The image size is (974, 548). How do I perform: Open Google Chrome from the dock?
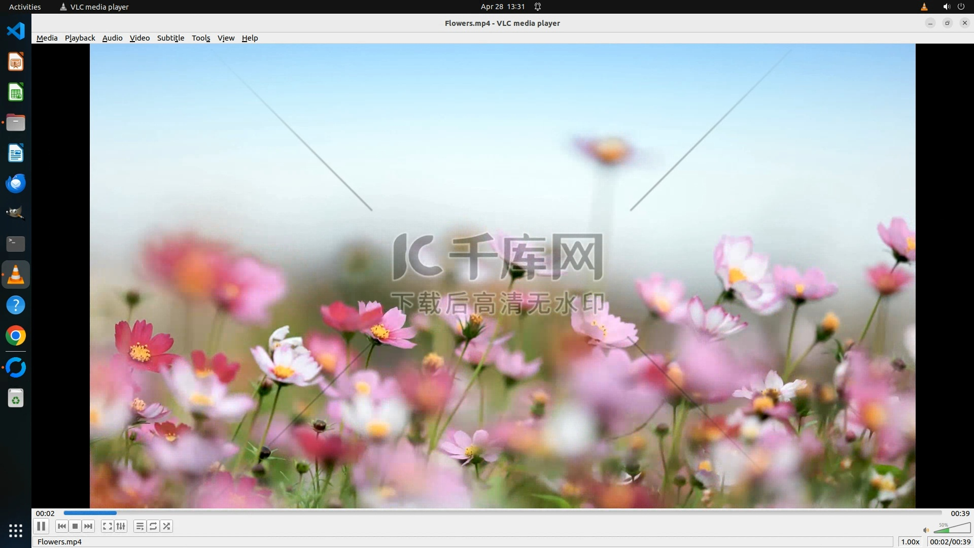[16, 336]
